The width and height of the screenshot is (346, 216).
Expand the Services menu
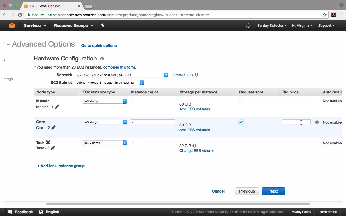pos(35,26)
